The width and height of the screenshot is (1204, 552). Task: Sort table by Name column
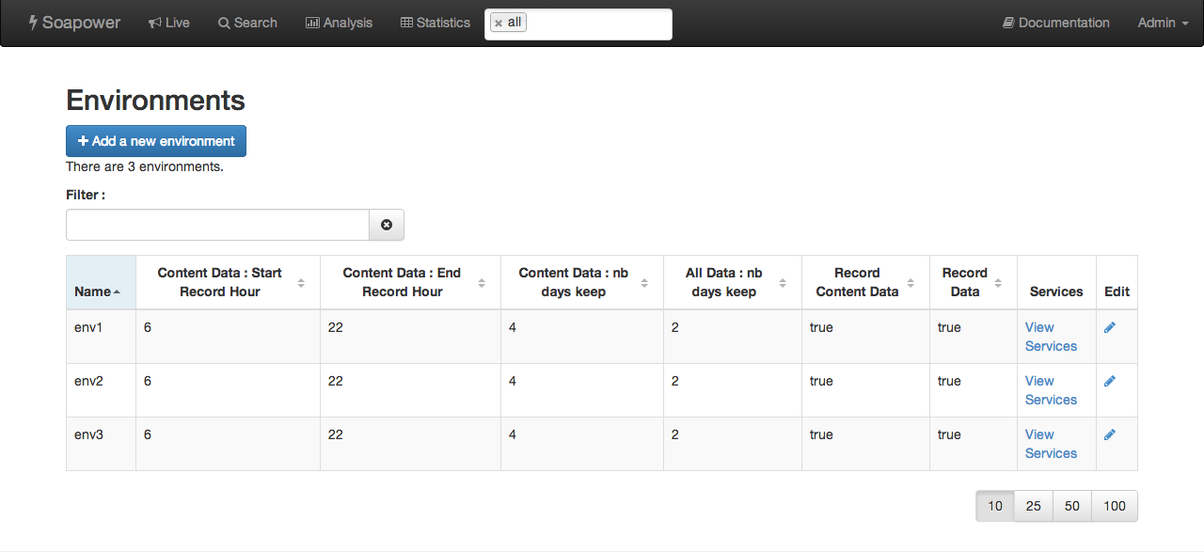click(x=101, y=282)
